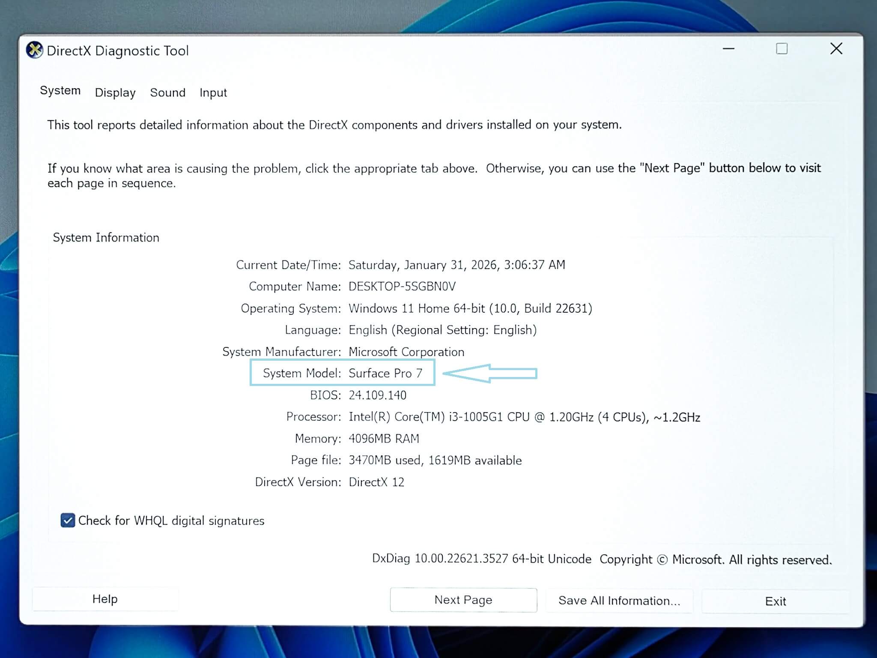Screen dimensions: 877x658
Task: Switch to the Display tab
Action: [115, 93]
